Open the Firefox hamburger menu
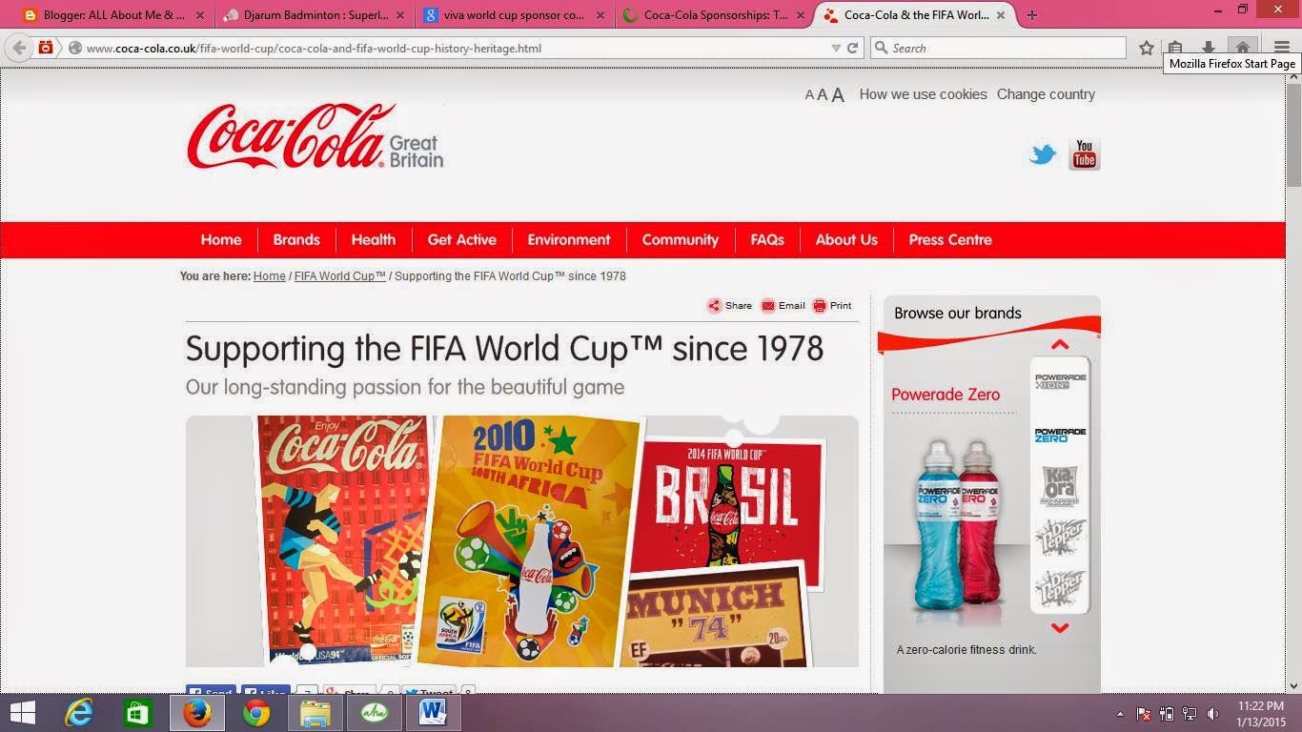Image resolution: width=1302 pixels, height=732 pixels. [x=1282, y=48]
